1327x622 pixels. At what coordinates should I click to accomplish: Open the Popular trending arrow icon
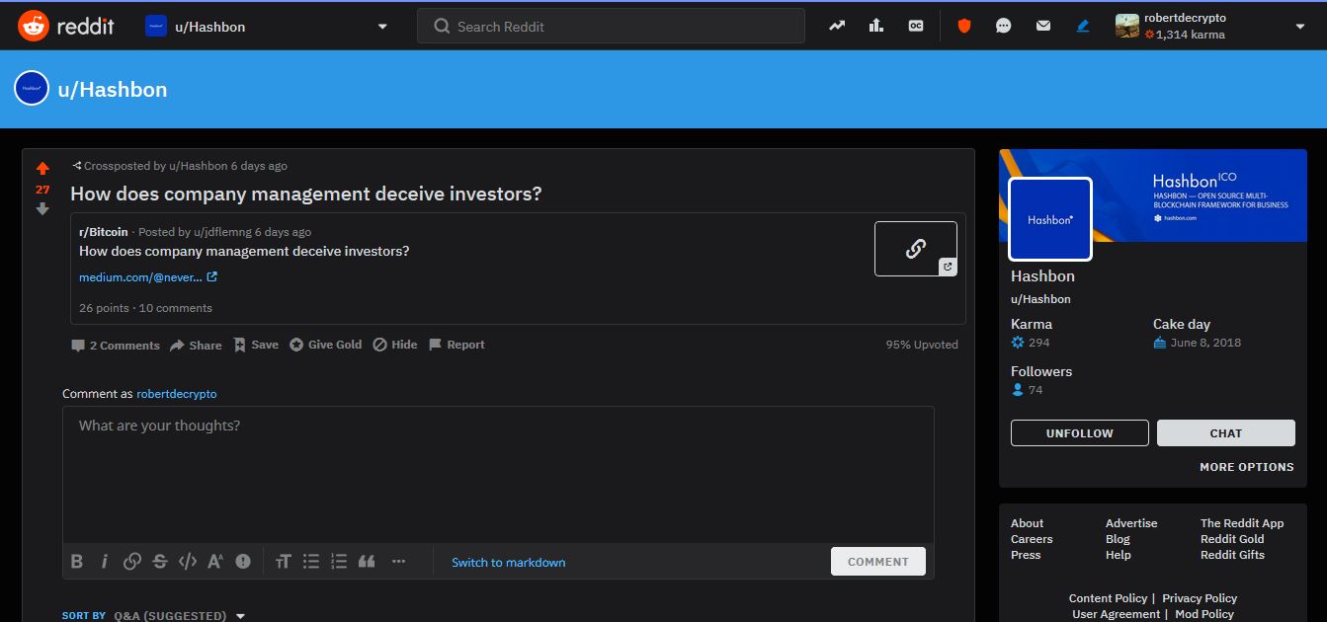(x=837, y=26)
